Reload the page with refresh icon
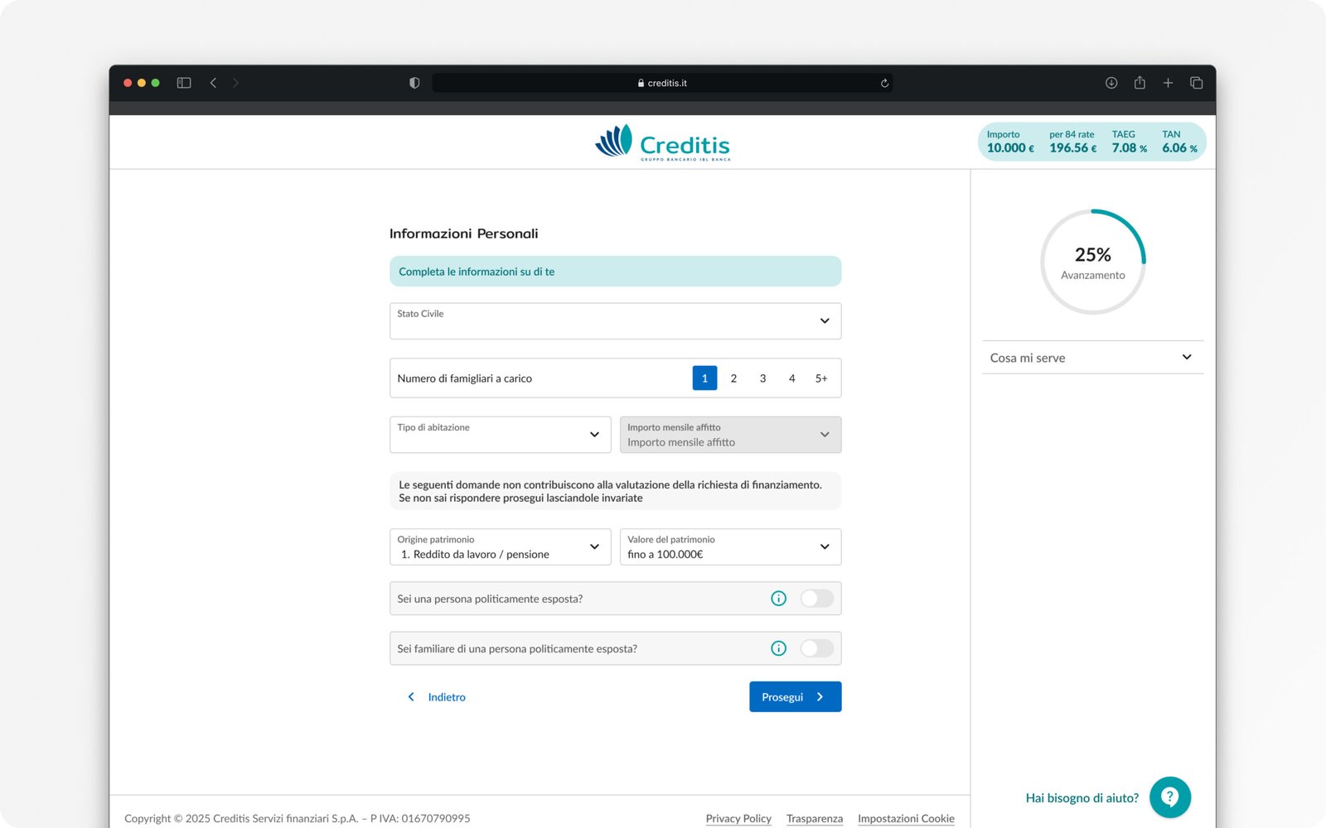This screenshot has height=828, width=1326. pos(884,83)
